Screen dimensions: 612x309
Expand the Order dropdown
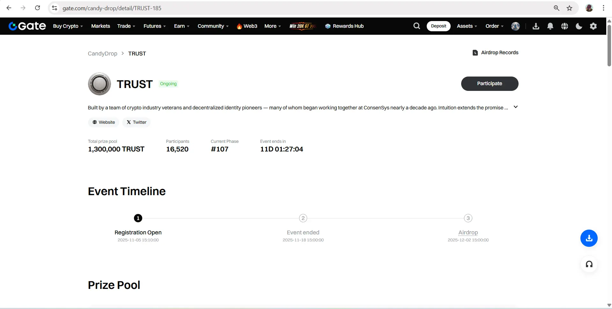point(495,26)
